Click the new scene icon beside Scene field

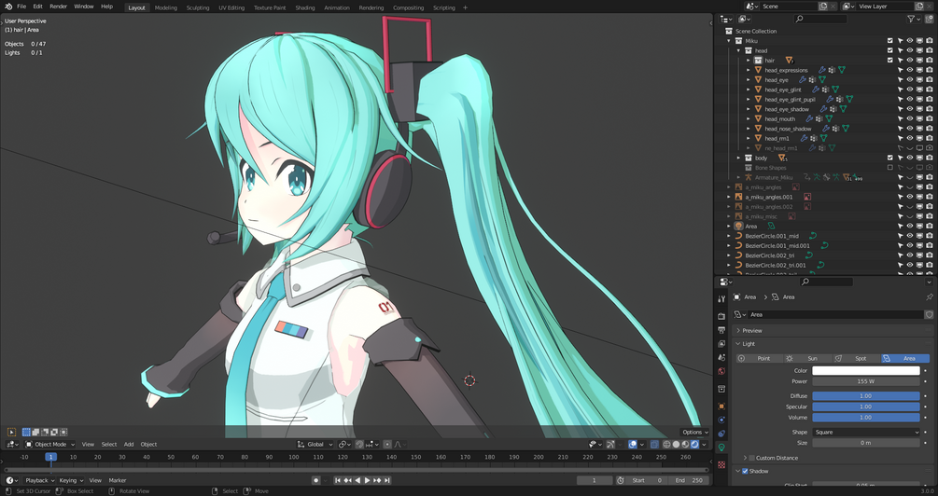pyautogui.click(x=823, y=7)
